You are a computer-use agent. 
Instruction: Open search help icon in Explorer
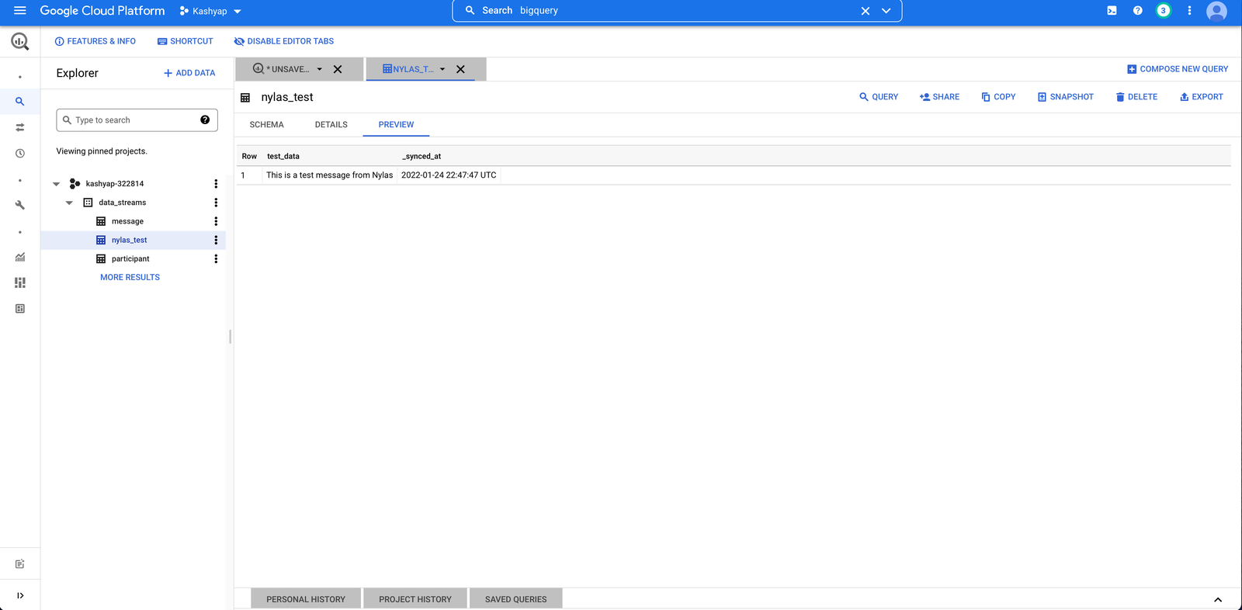(205, 120)
